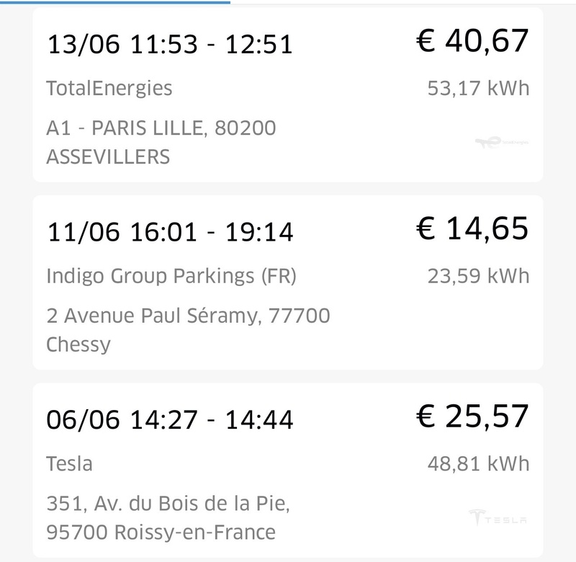The height and width of the screenshot is (562, 576).
Task: Click the 06/06 14:27 - 14:44 time header
Action: pos(170,420)
